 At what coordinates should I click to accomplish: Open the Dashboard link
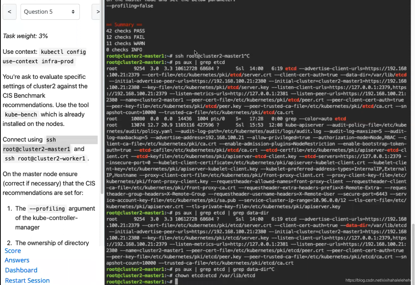(x=21, y=270)
